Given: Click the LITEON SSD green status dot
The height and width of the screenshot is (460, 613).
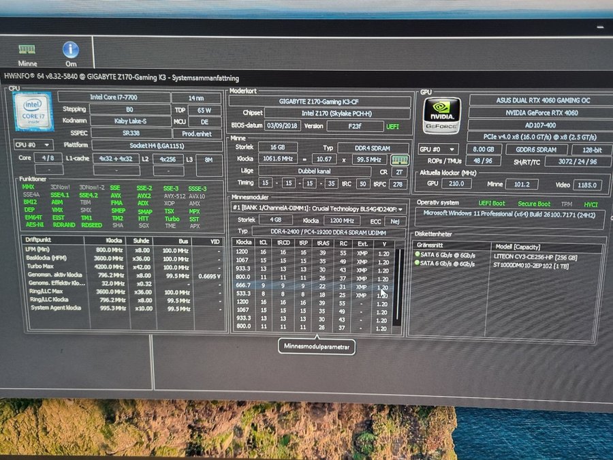Looking at the screenshot, I should coord(417,254).
